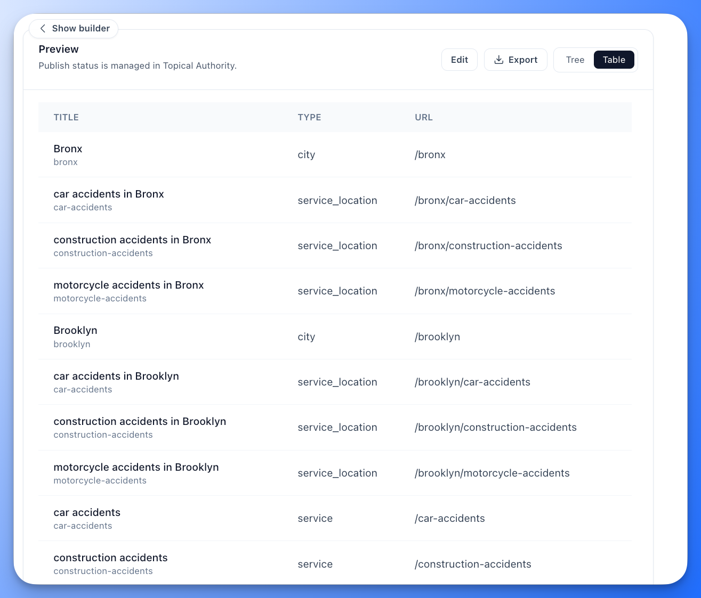
Task: Switch to the Tree view
Action: point(575,60)
